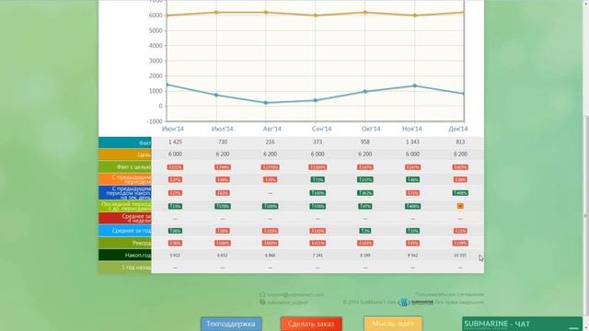Screen dimensions: 589x331
Task: Select the Накоп.год row label
Action: 125,255
